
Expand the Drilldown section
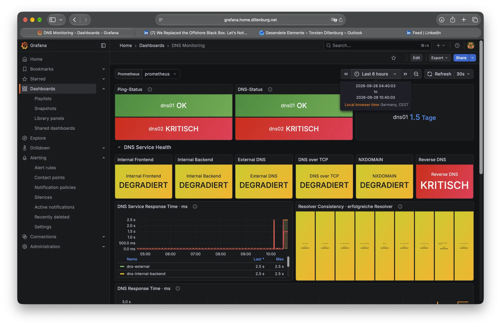tap(104, 148)
